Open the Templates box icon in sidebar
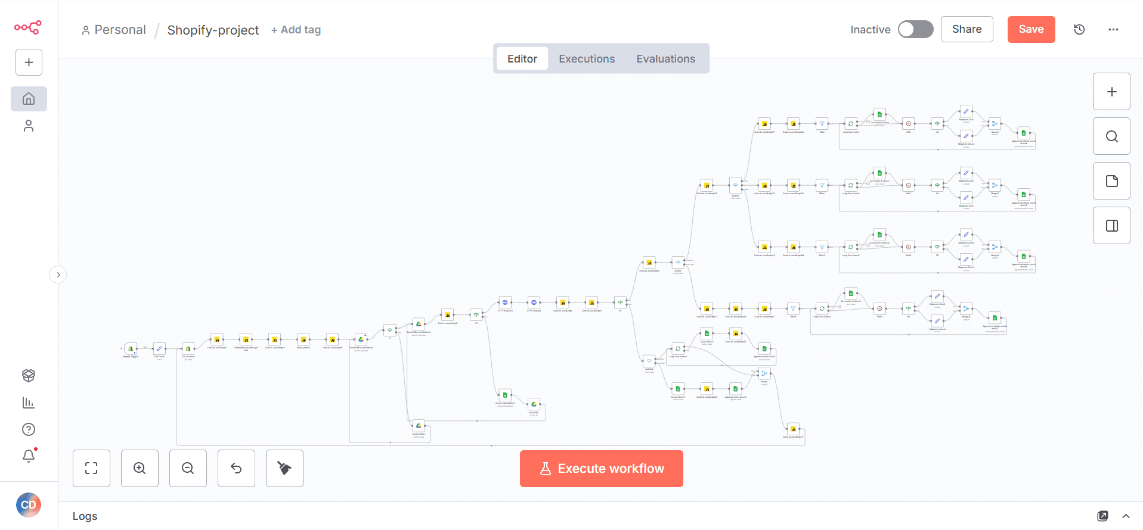Image resolution: width=1143 pixels, height=530 pixels. pos(29,375)
